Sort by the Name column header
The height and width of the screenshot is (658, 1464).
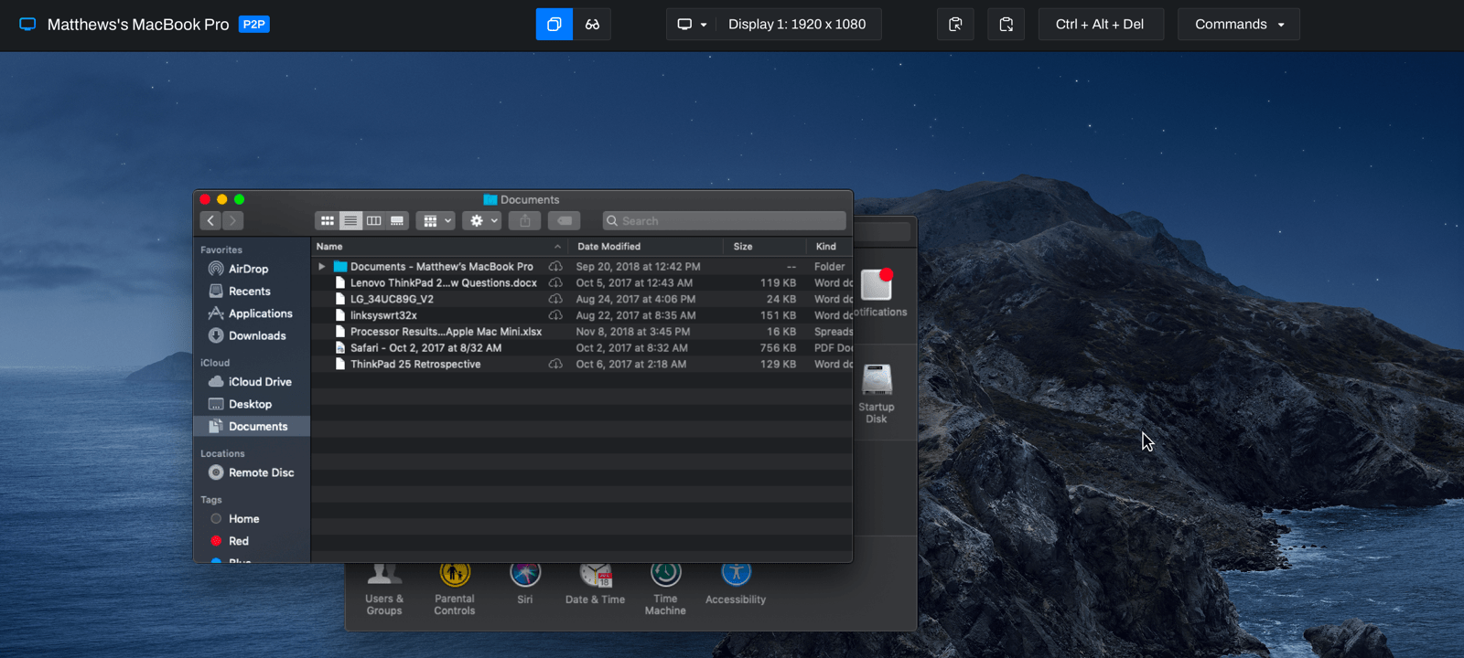tap(439, 246)
